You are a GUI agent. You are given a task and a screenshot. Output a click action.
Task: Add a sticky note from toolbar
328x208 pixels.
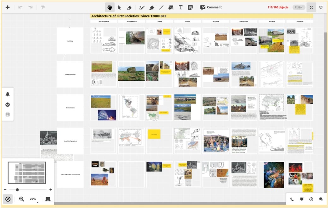tap(190, 7)
